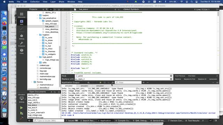This screenshot has height=125, width=223.
Task: Click Find Next button
Action: point(192,76)
